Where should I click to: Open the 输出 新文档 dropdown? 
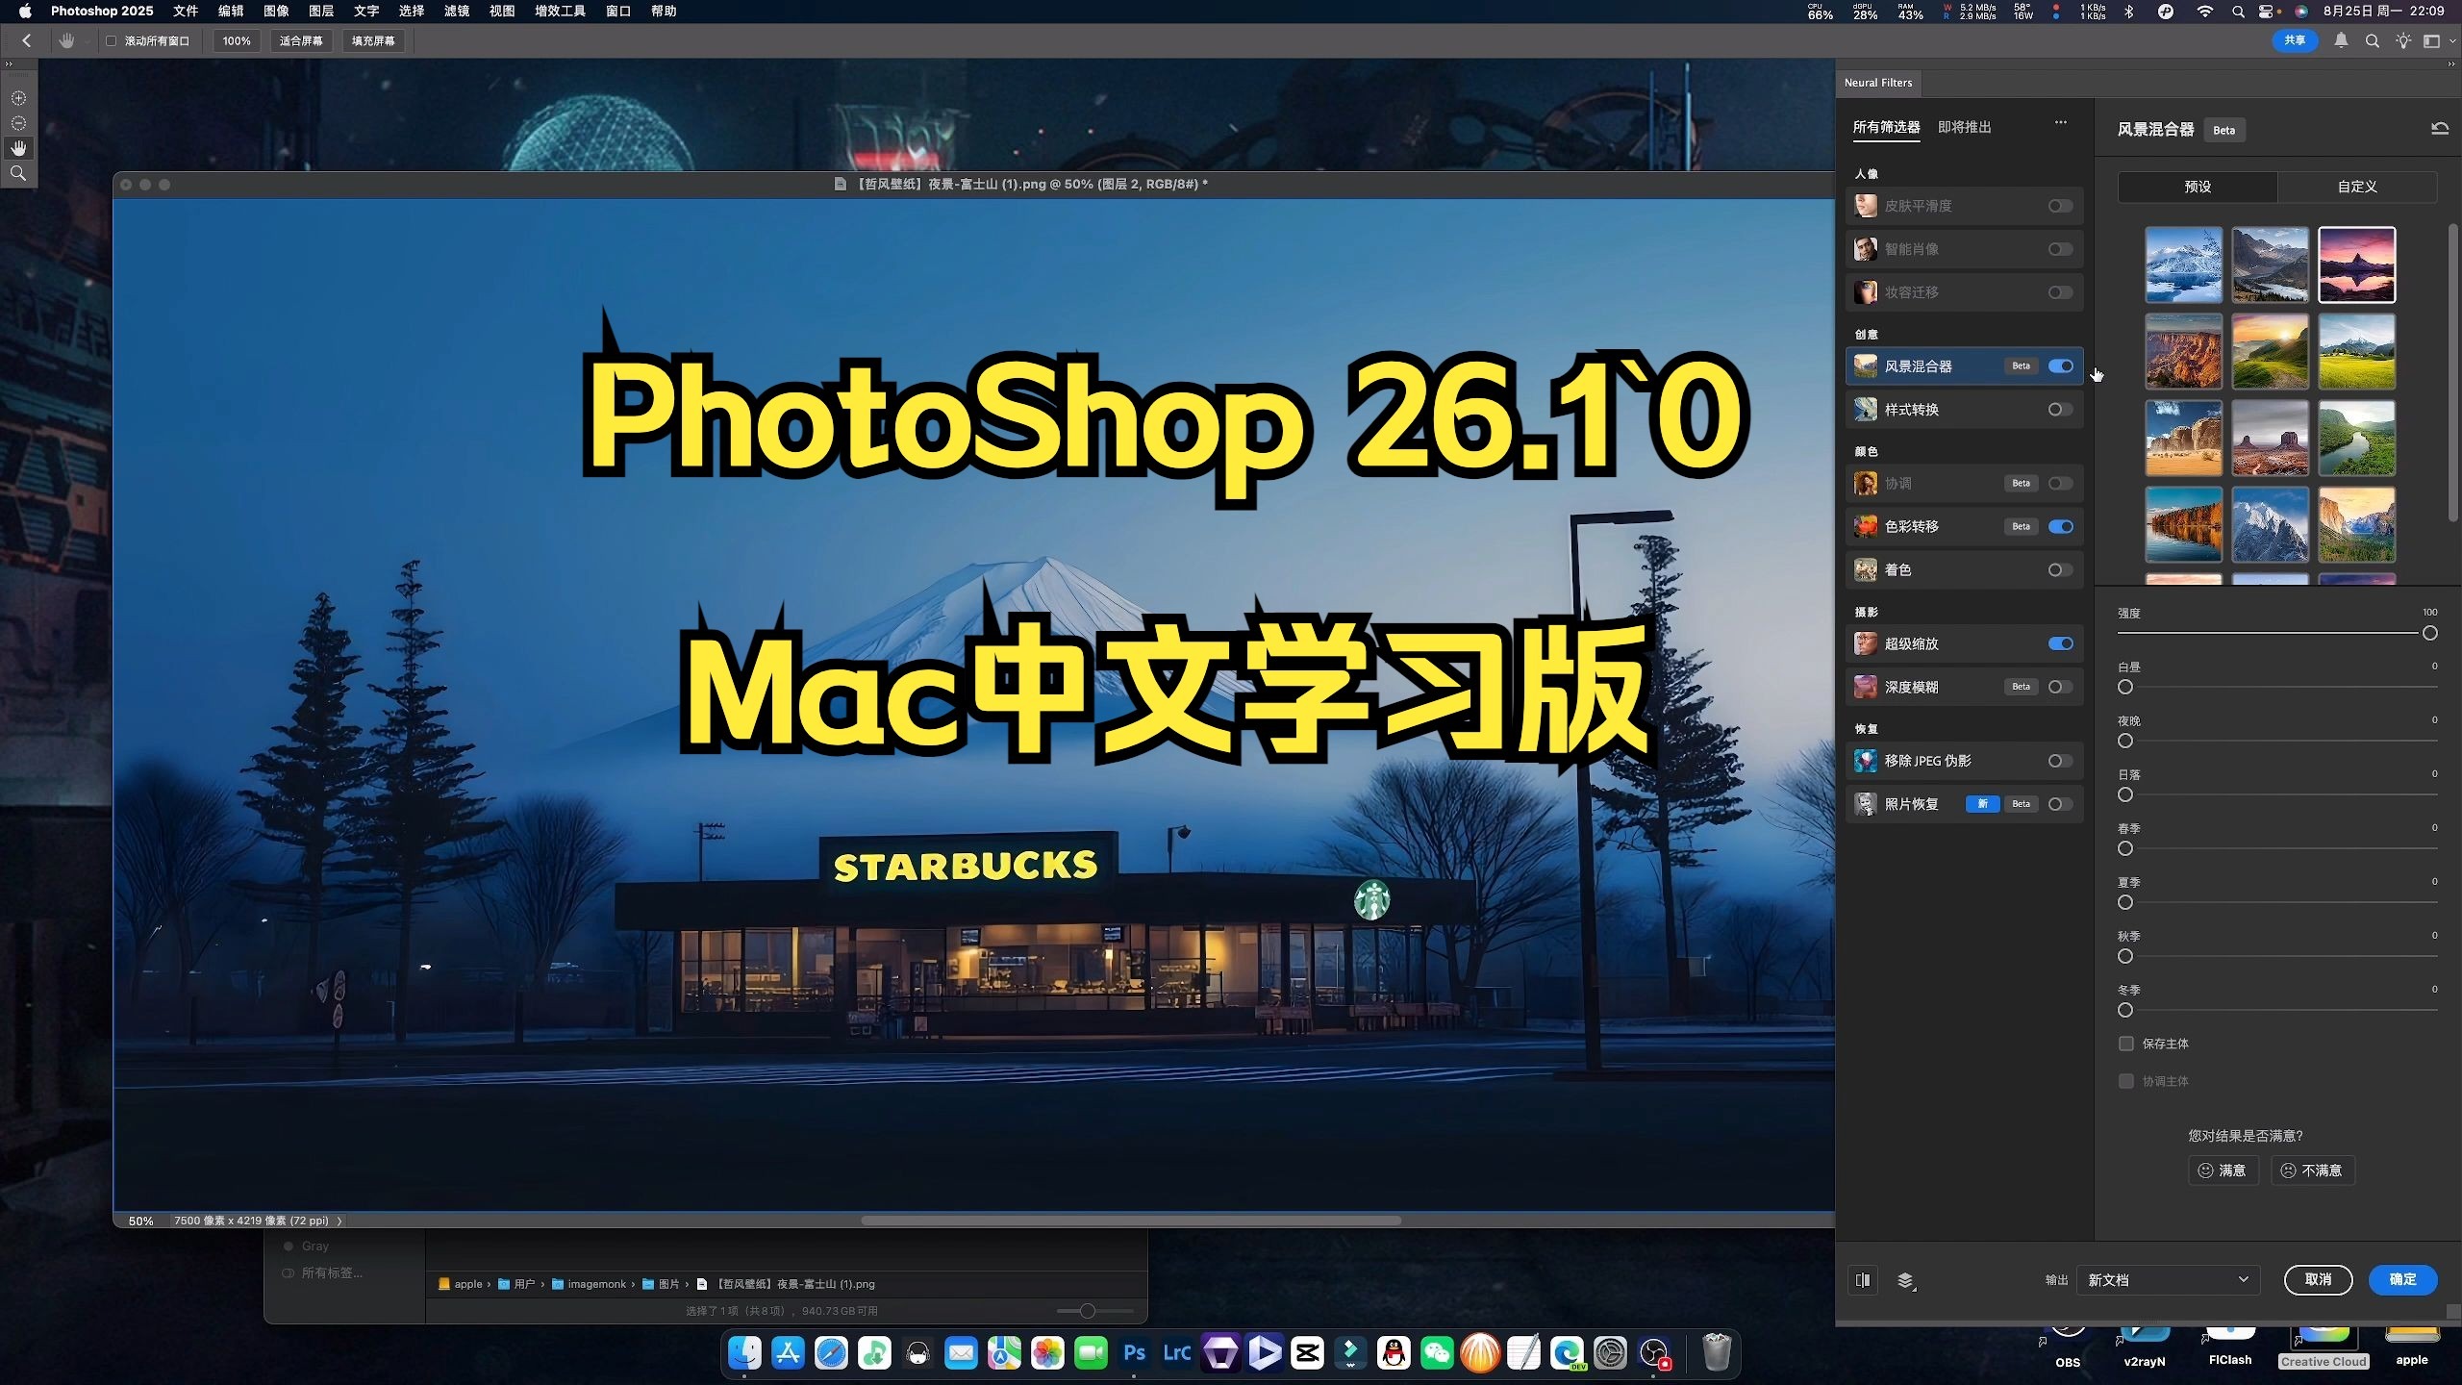[x=2167, y=1280]
